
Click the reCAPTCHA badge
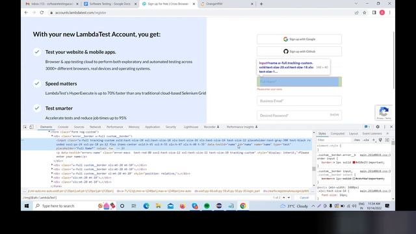(x=383, y=112)
